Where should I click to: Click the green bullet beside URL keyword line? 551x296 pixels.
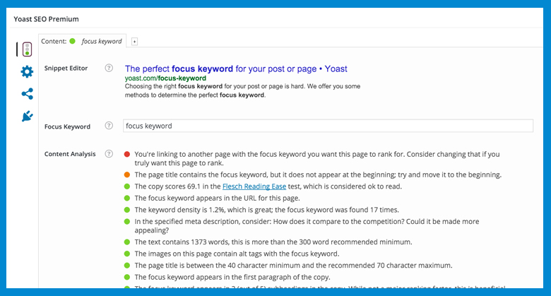coord(127,198)
